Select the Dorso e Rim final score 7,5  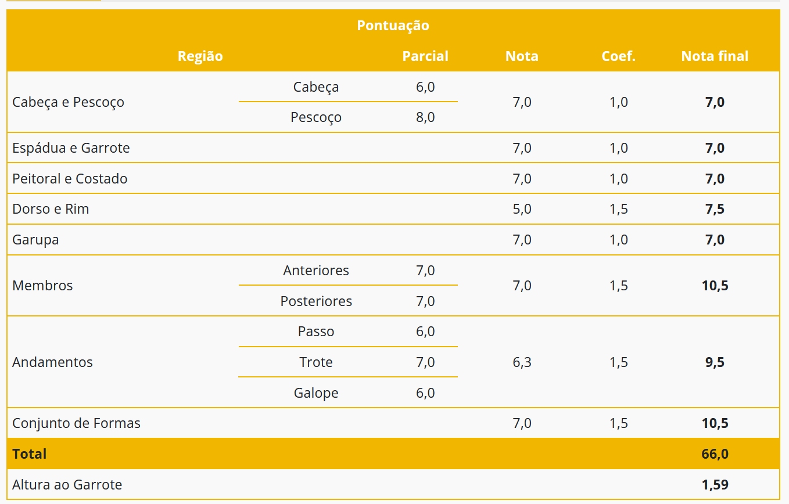[x=715, y=209]
